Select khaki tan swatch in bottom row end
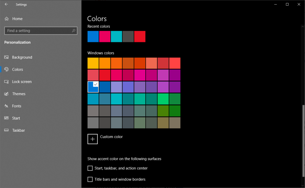This screenshot has height=188, width=305. 175,123
